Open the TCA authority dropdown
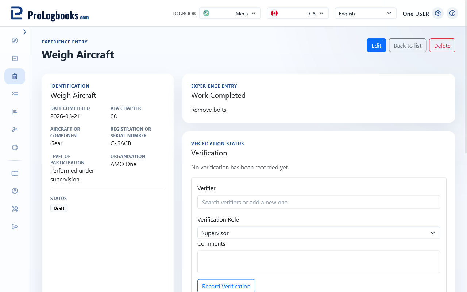 (298, 13)
